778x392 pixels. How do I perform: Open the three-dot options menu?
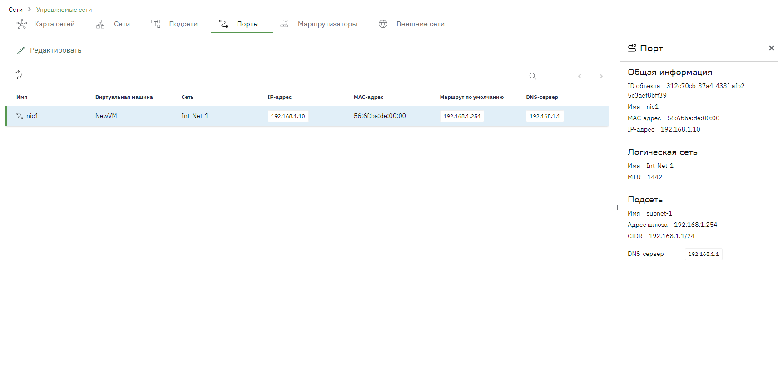[555, 76]
